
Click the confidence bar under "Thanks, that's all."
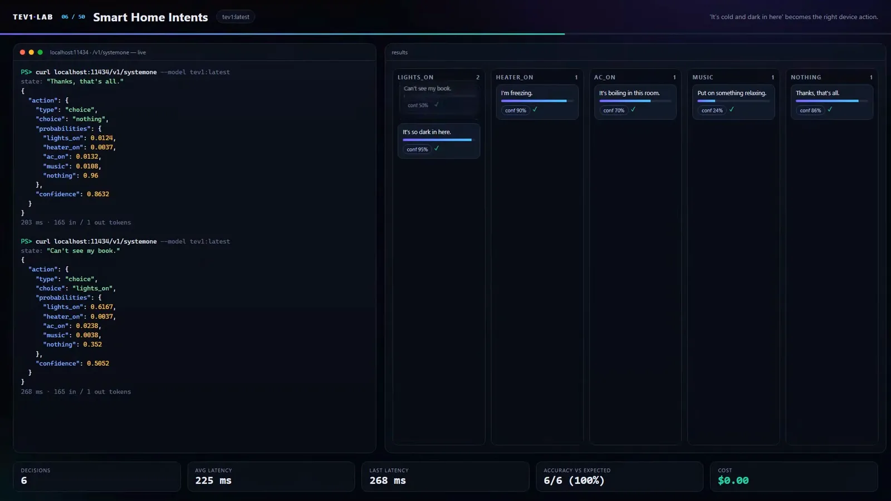click(831, 101)
